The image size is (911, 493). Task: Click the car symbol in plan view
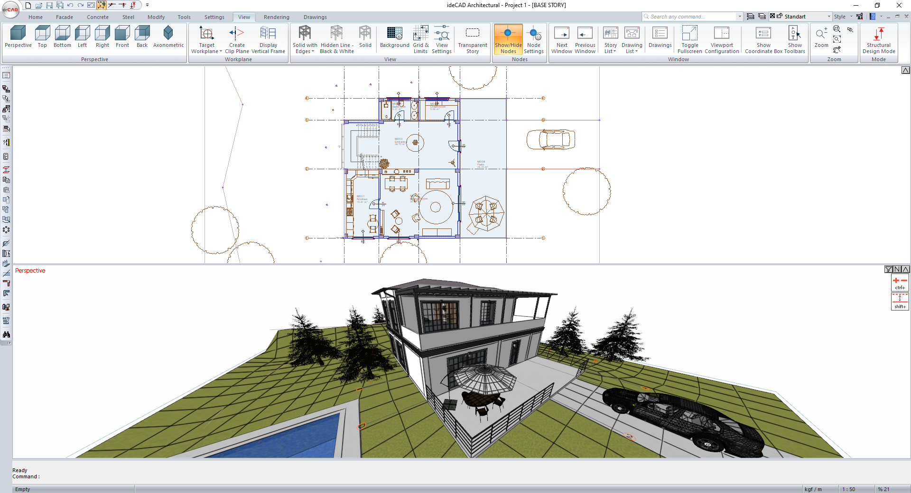551,140
